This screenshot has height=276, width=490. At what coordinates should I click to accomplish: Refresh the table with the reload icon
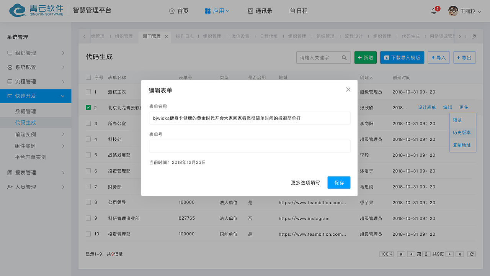472,254
